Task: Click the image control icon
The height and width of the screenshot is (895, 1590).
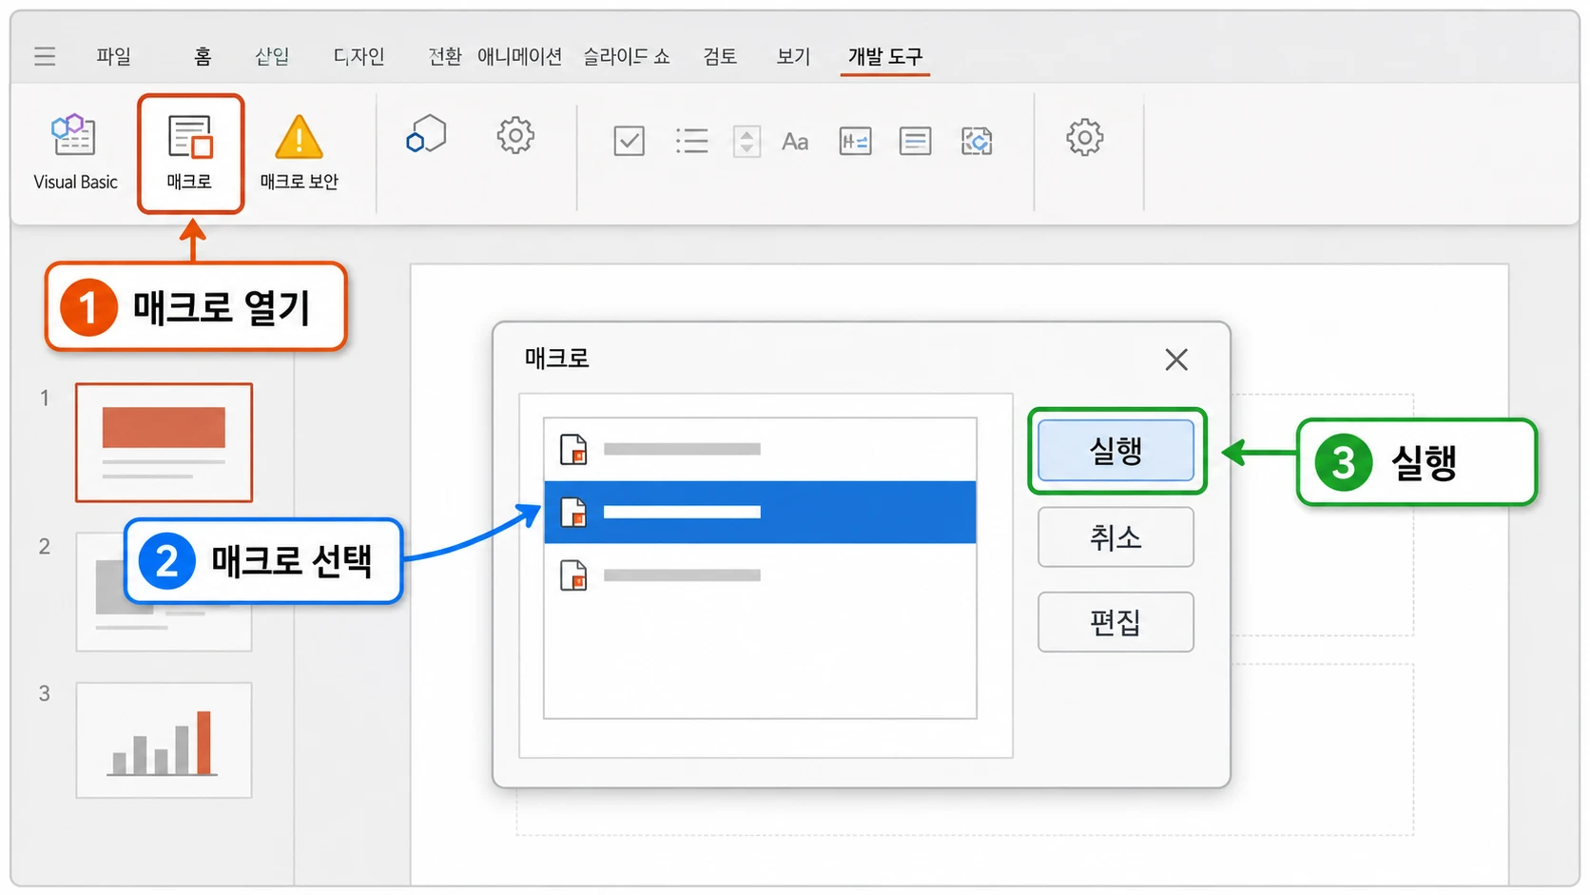Action: point(977,142)
